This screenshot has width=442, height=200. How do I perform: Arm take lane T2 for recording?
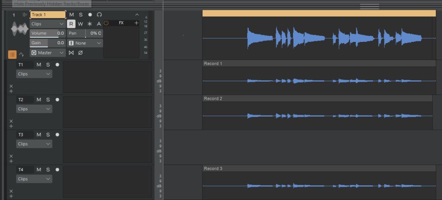pos(57,100)
